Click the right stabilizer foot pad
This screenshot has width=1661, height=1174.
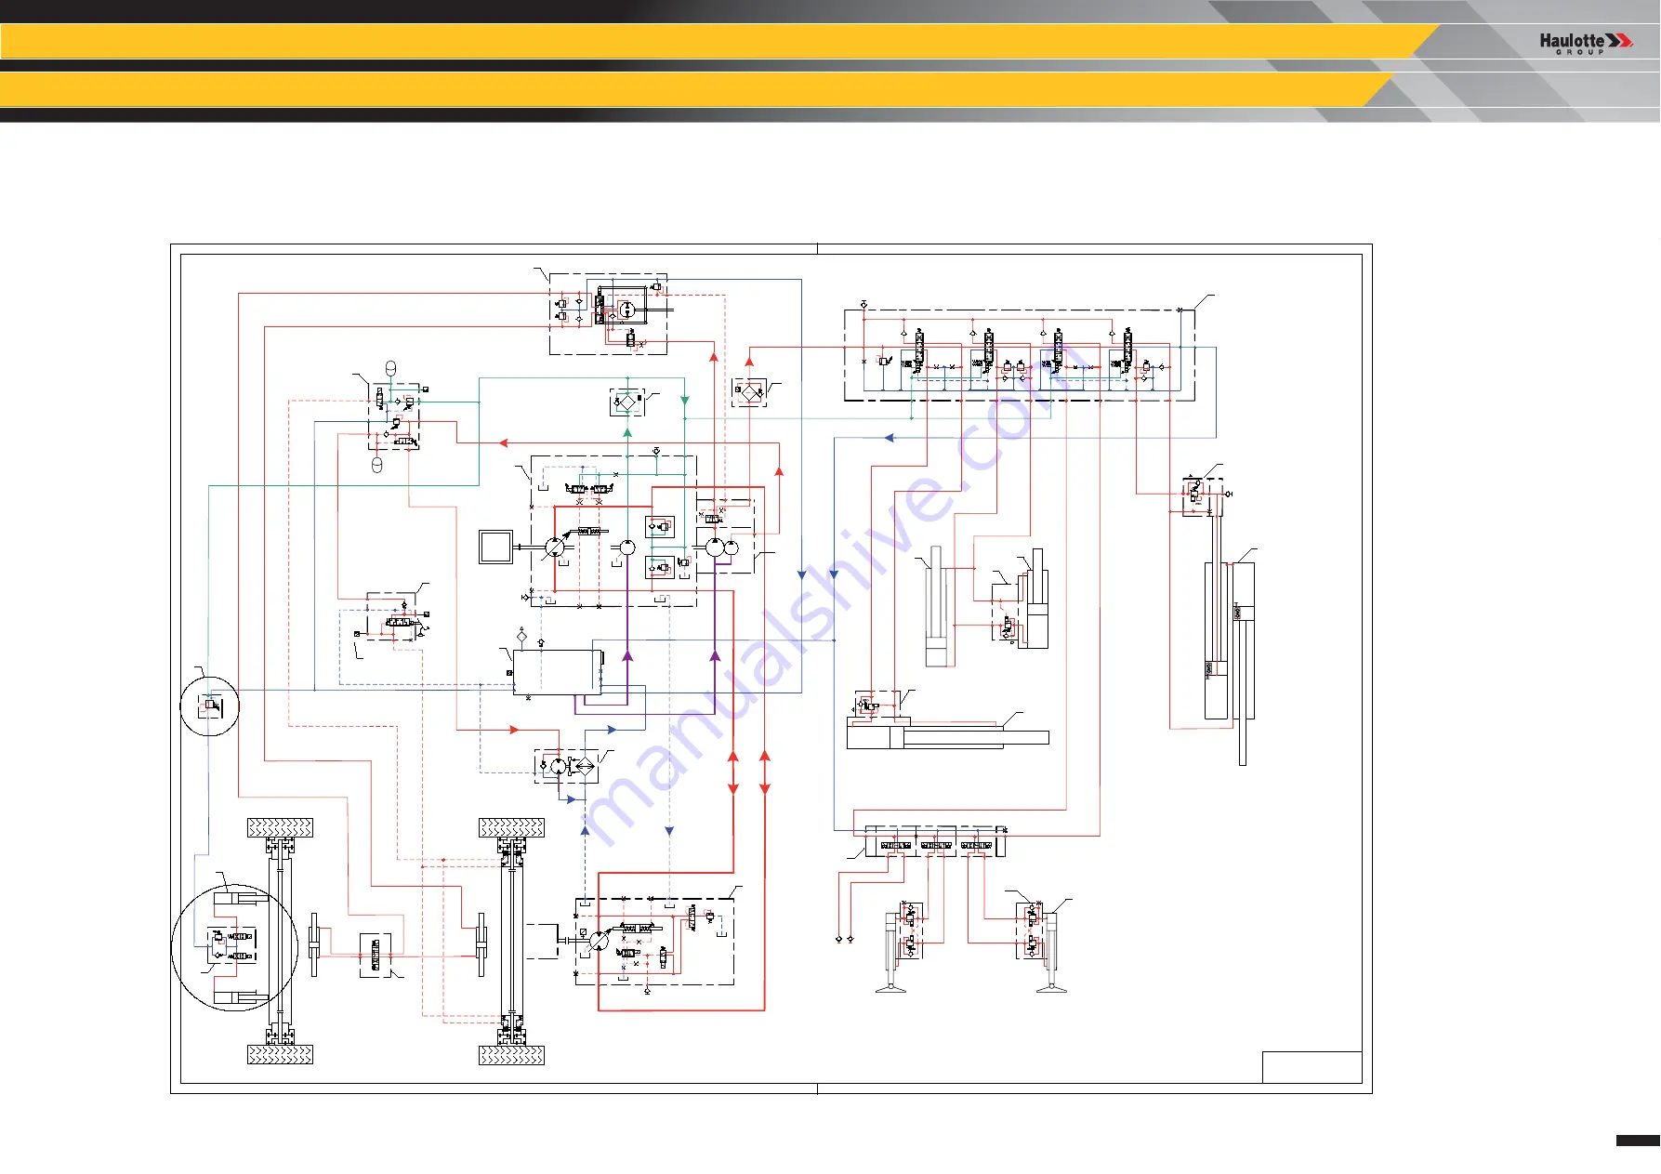[x=1051, y=989]
